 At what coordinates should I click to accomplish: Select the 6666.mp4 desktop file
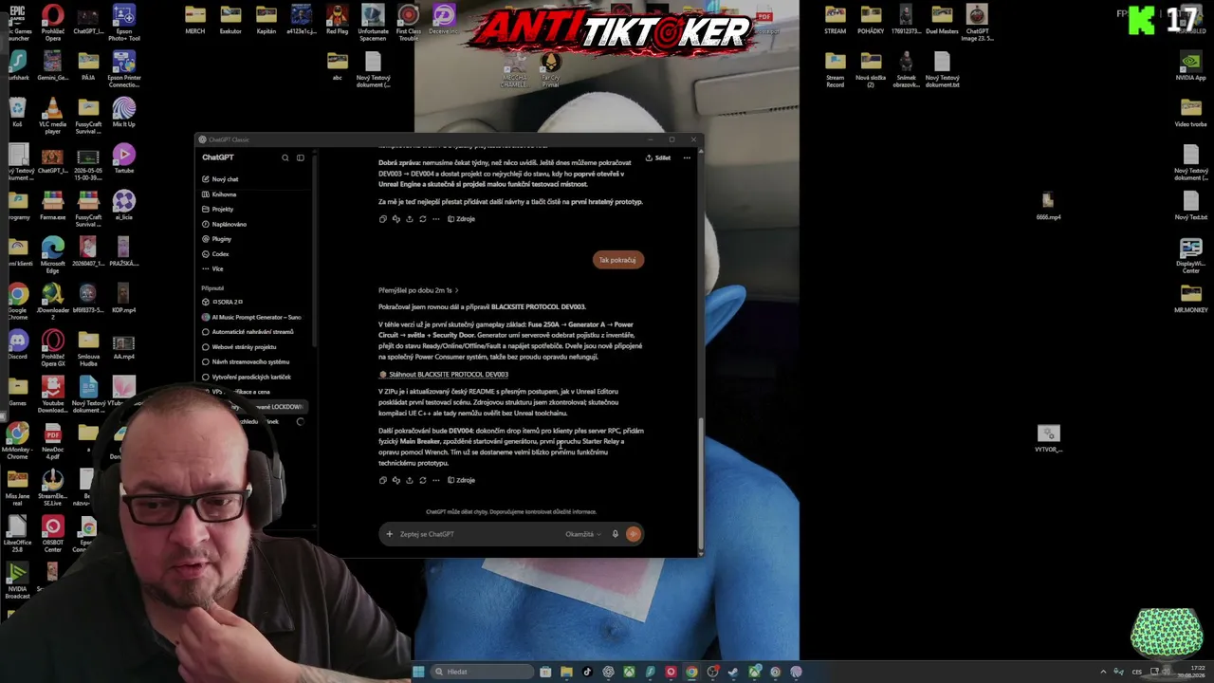[x=1048, y=206]
